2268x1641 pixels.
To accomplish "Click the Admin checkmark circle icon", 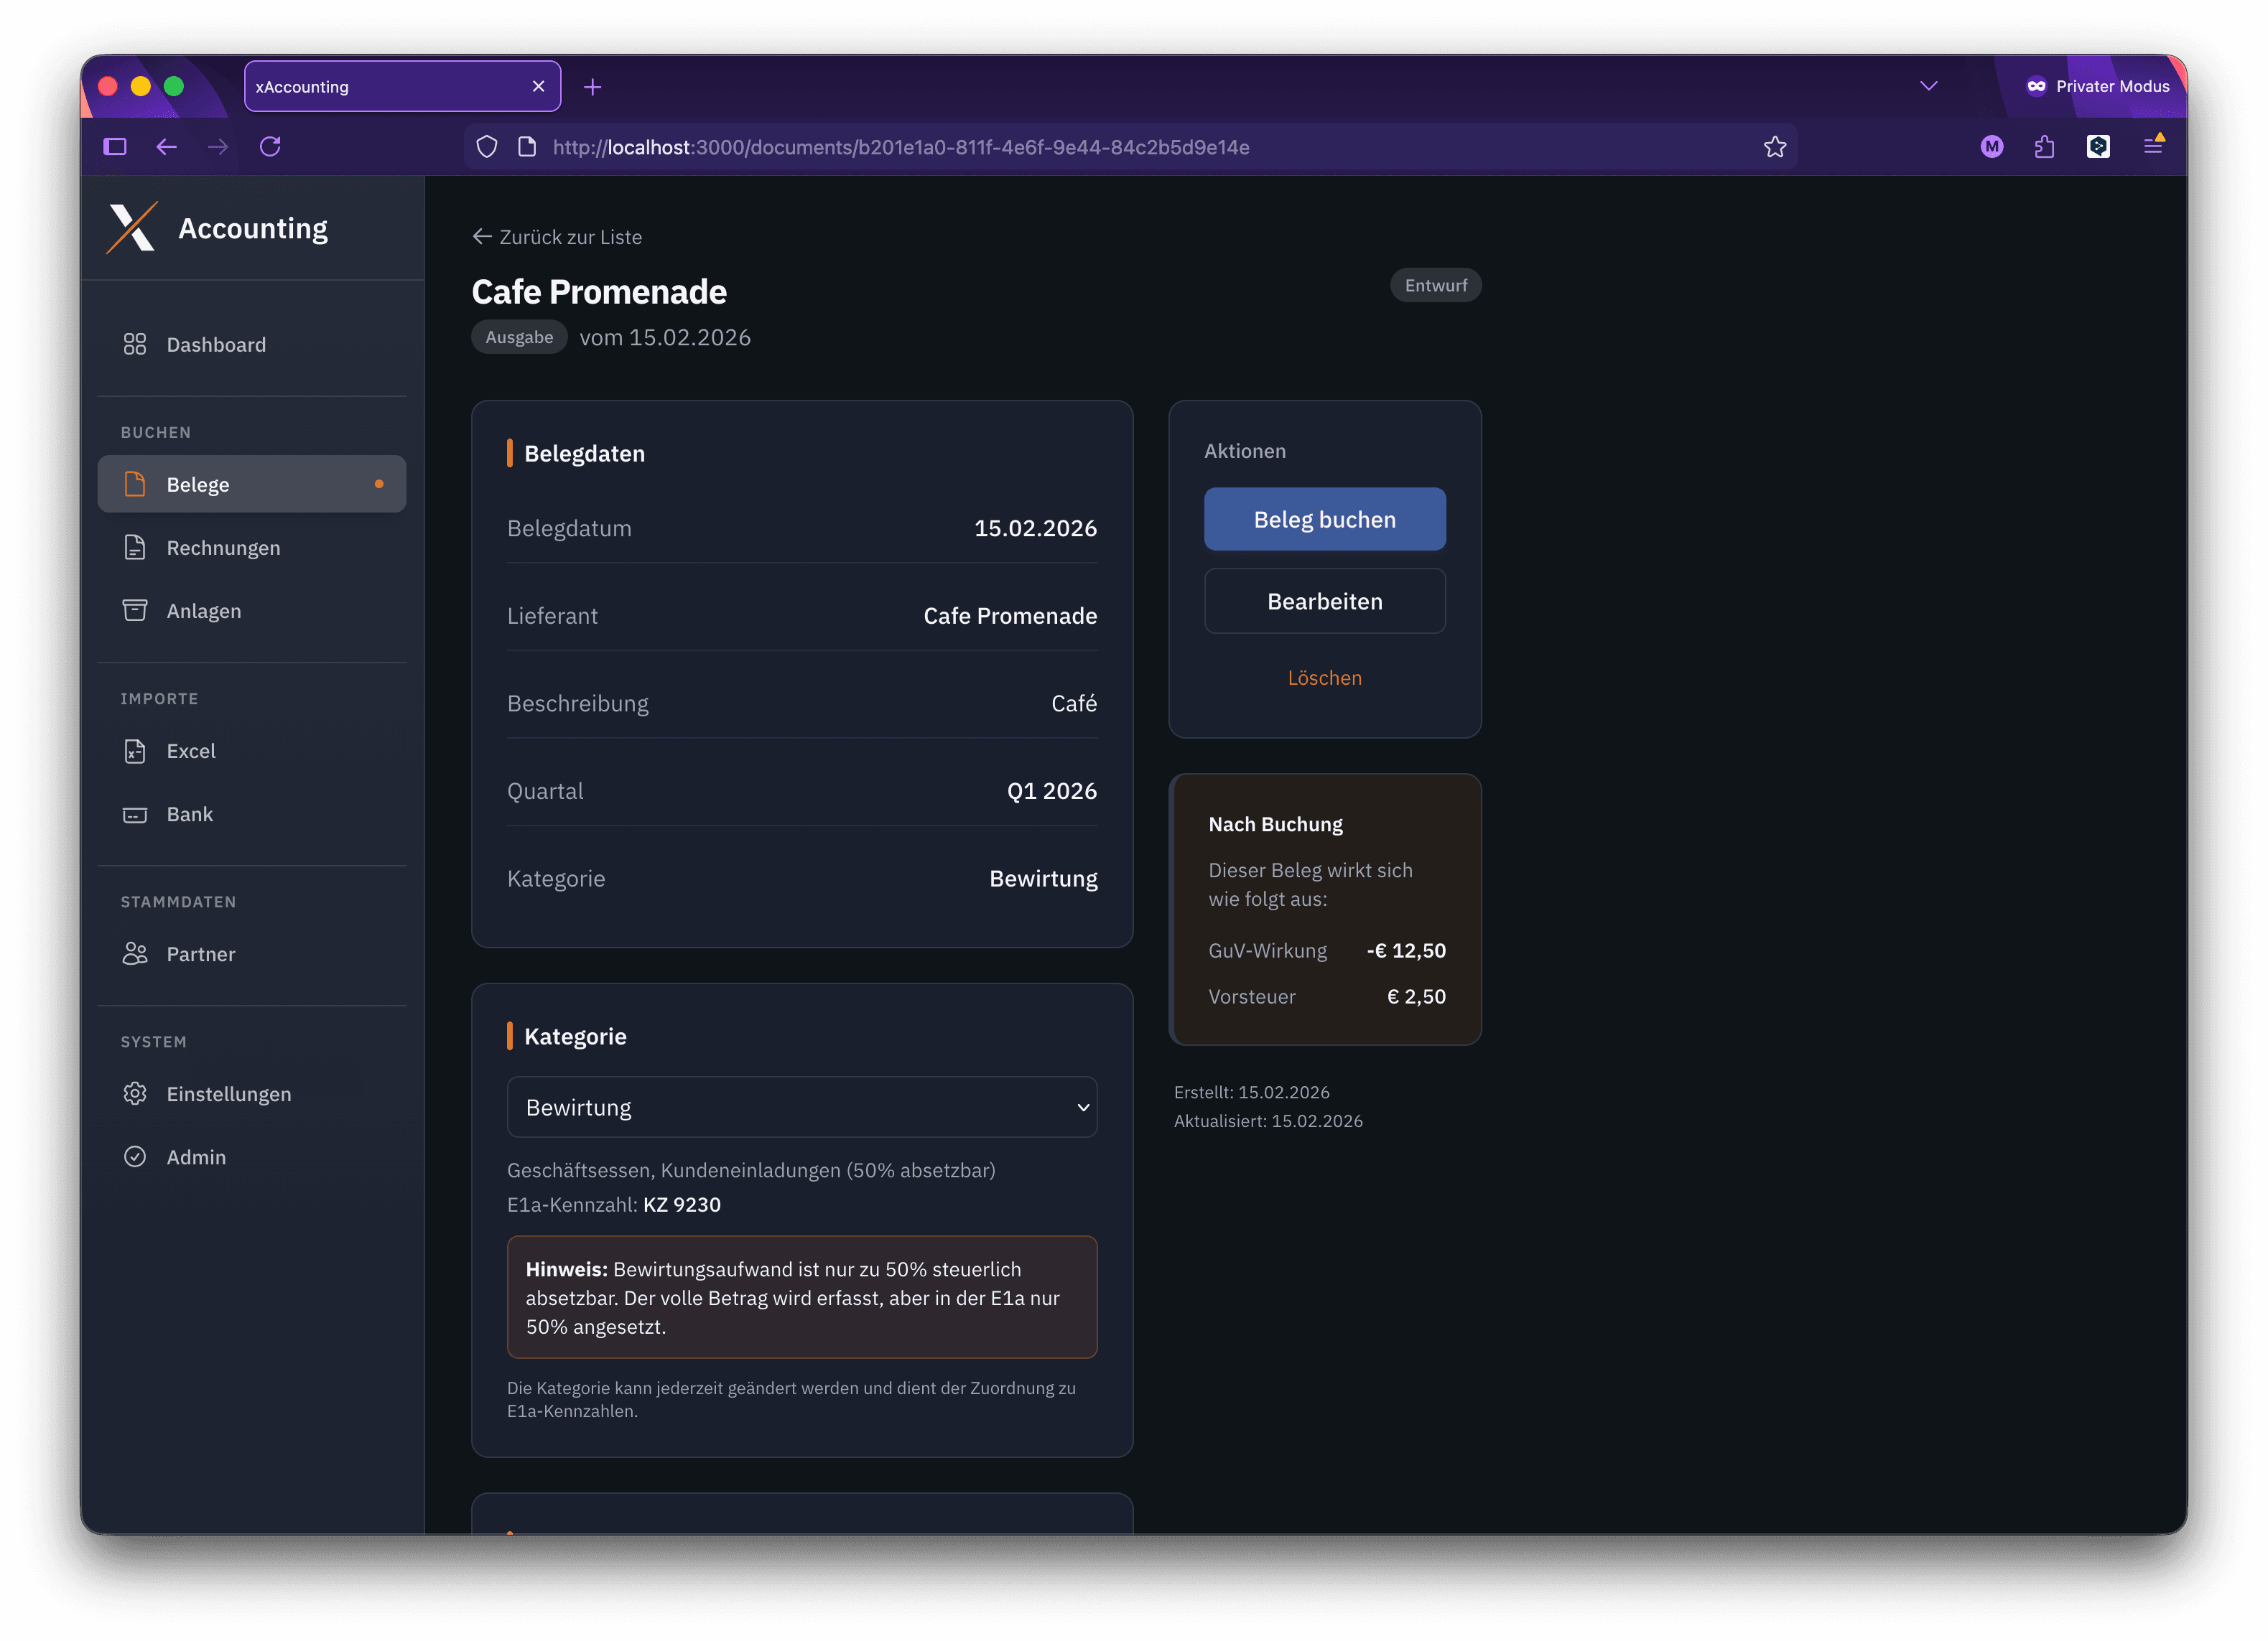I will (x=135, y=1157).
